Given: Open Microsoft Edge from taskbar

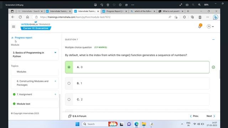Looking at the screenshot, I should click(136, 124).
